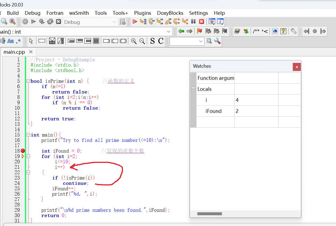
Task: Fold the main function at line 15
Action: tap(28, 135)
